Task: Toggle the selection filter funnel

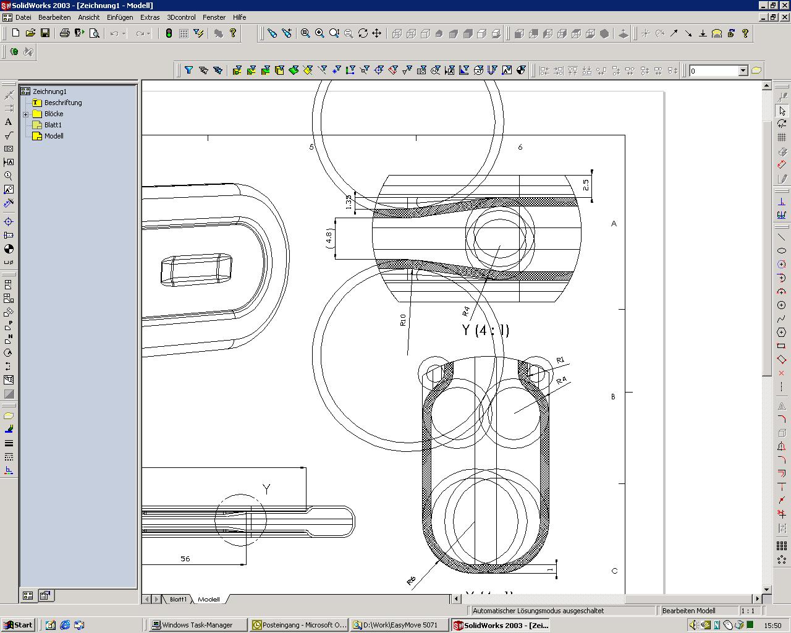Action: [x=189, y=70]
